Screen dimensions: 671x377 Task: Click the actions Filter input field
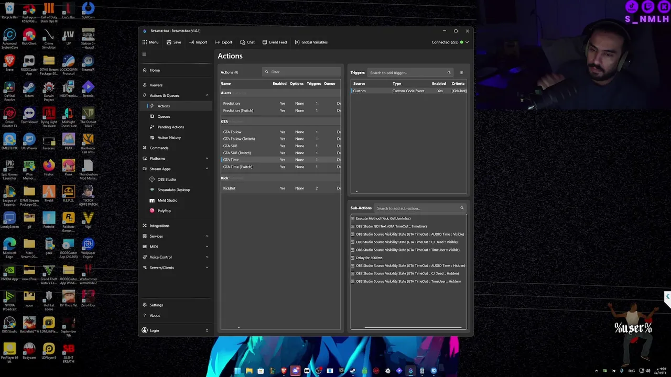(x=301, y=72)
